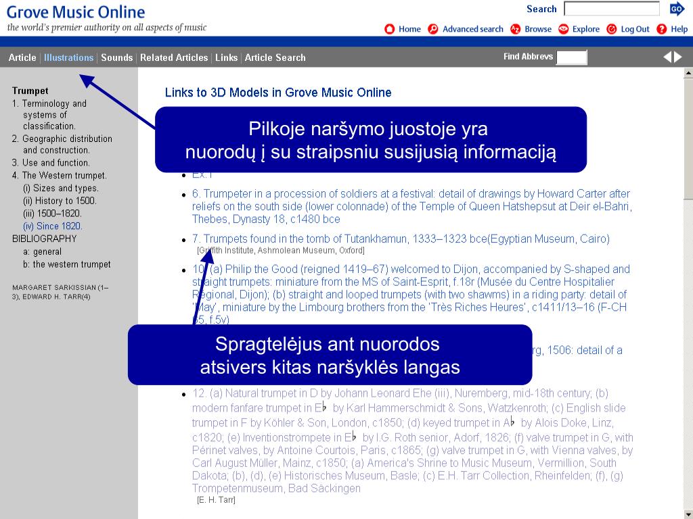The height and width of the screenshot is (519, 693).
Task: Click the Advanced search magnifier icon
Action: 433,29
